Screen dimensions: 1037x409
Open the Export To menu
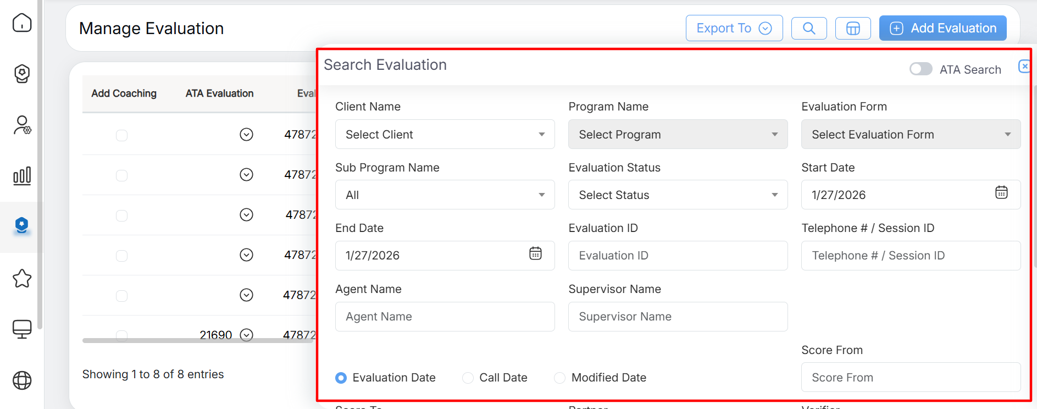point(734,28)
